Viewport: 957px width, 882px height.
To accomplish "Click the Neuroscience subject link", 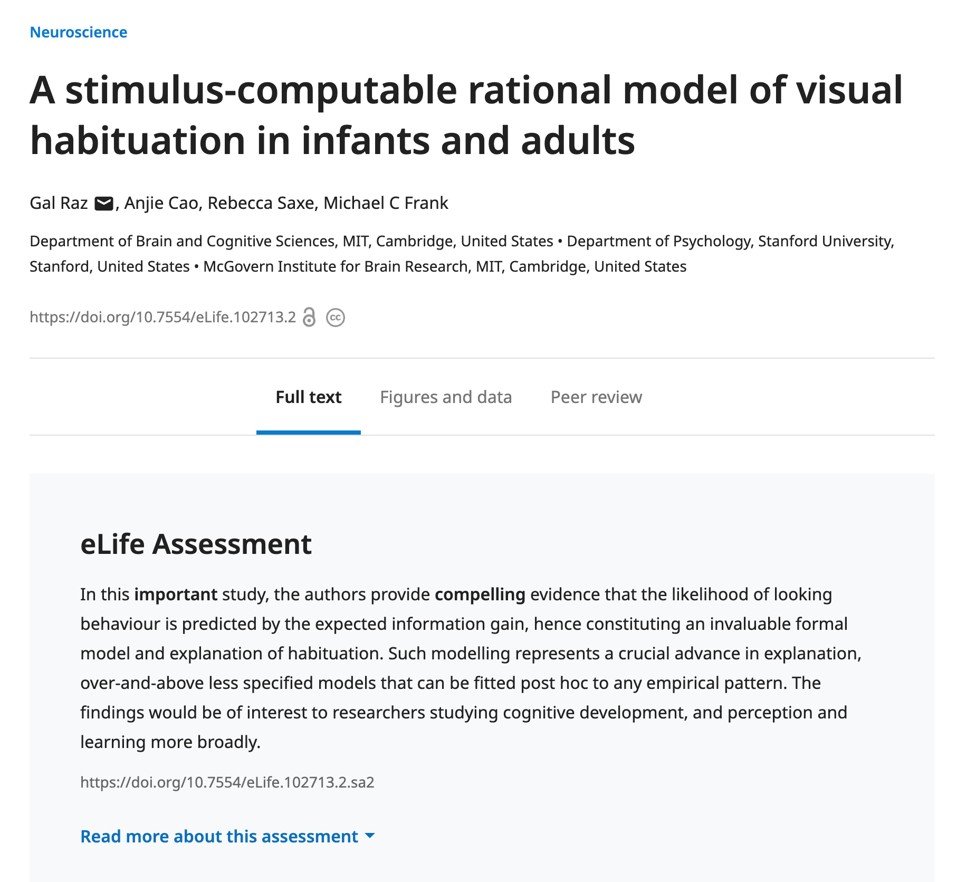I will [78, 32].
